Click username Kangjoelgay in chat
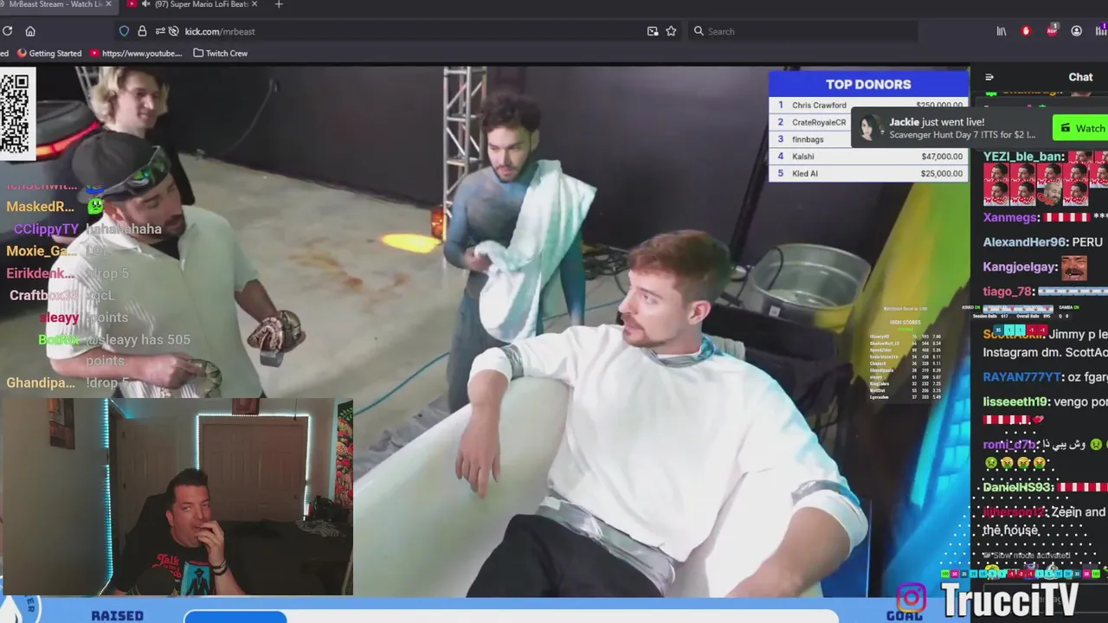Image resolution: width=1108 pixels, height=623 pixels. coord(1021,267)
